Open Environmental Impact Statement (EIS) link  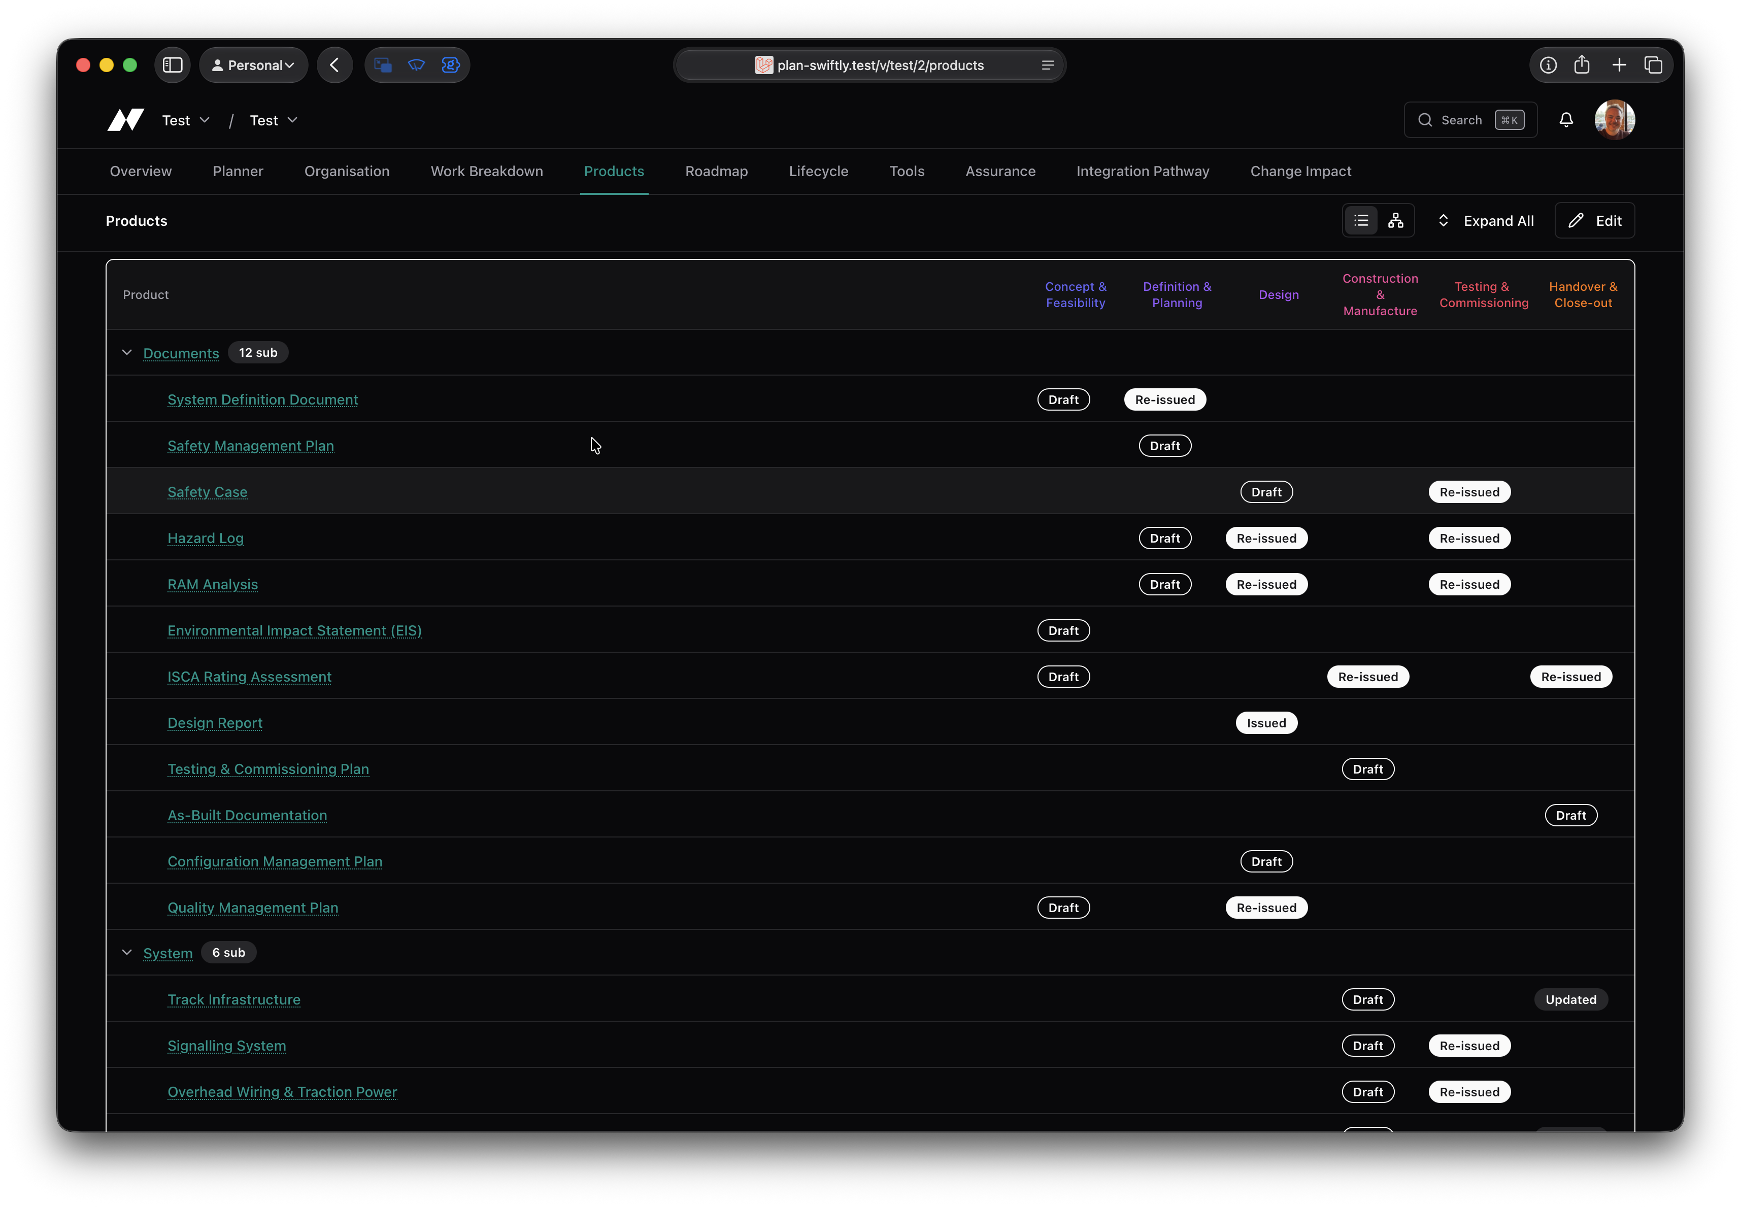tap(294, 630)
